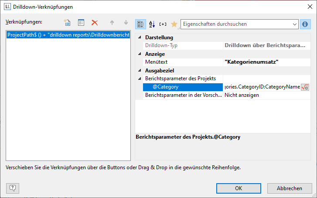Click the help question mark icon

12,188
